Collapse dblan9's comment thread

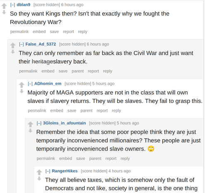pyautogui.click(x=12, y=5)
